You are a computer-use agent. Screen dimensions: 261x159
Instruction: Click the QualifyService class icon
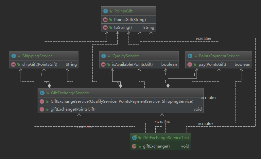104,56
